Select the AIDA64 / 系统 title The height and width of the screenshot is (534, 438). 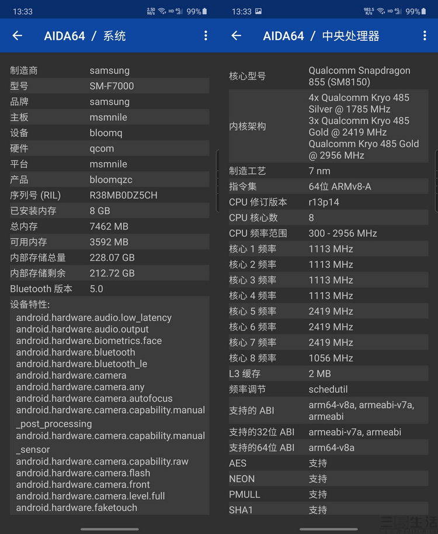pos(85,36)
